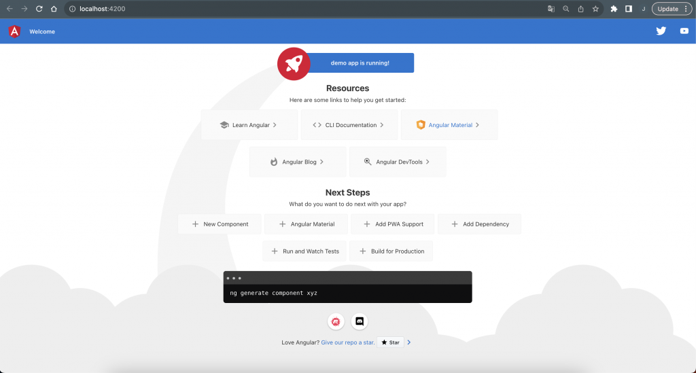Screen dimensions: 696x373
Task: Click the chevron on Learn Angular card
Action: coord(275,125)
